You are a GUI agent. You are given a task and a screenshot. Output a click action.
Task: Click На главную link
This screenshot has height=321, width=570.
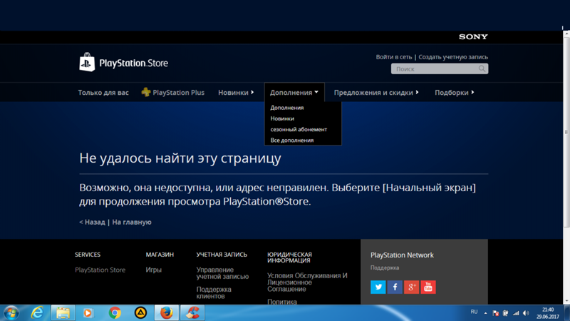[132, 222]
